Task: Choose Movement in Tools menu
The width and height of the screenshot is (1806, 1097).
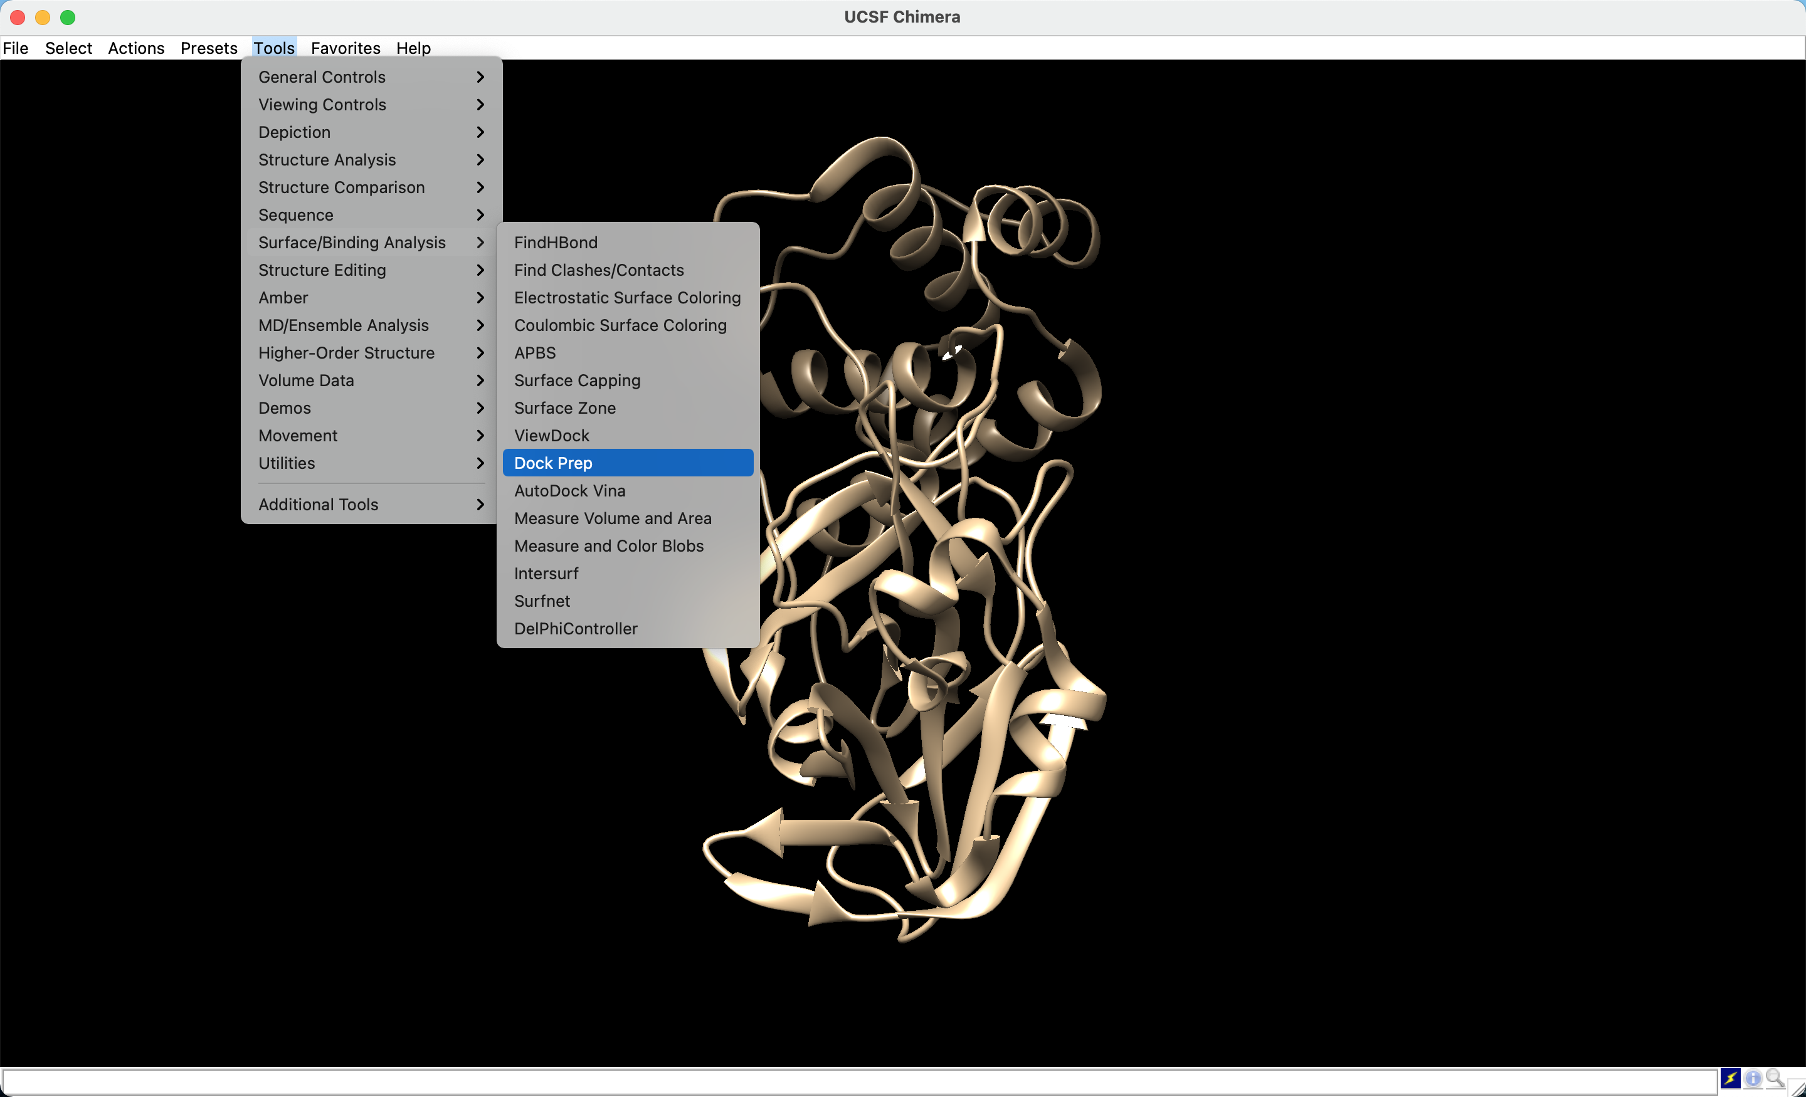Action: coord(372,436)
